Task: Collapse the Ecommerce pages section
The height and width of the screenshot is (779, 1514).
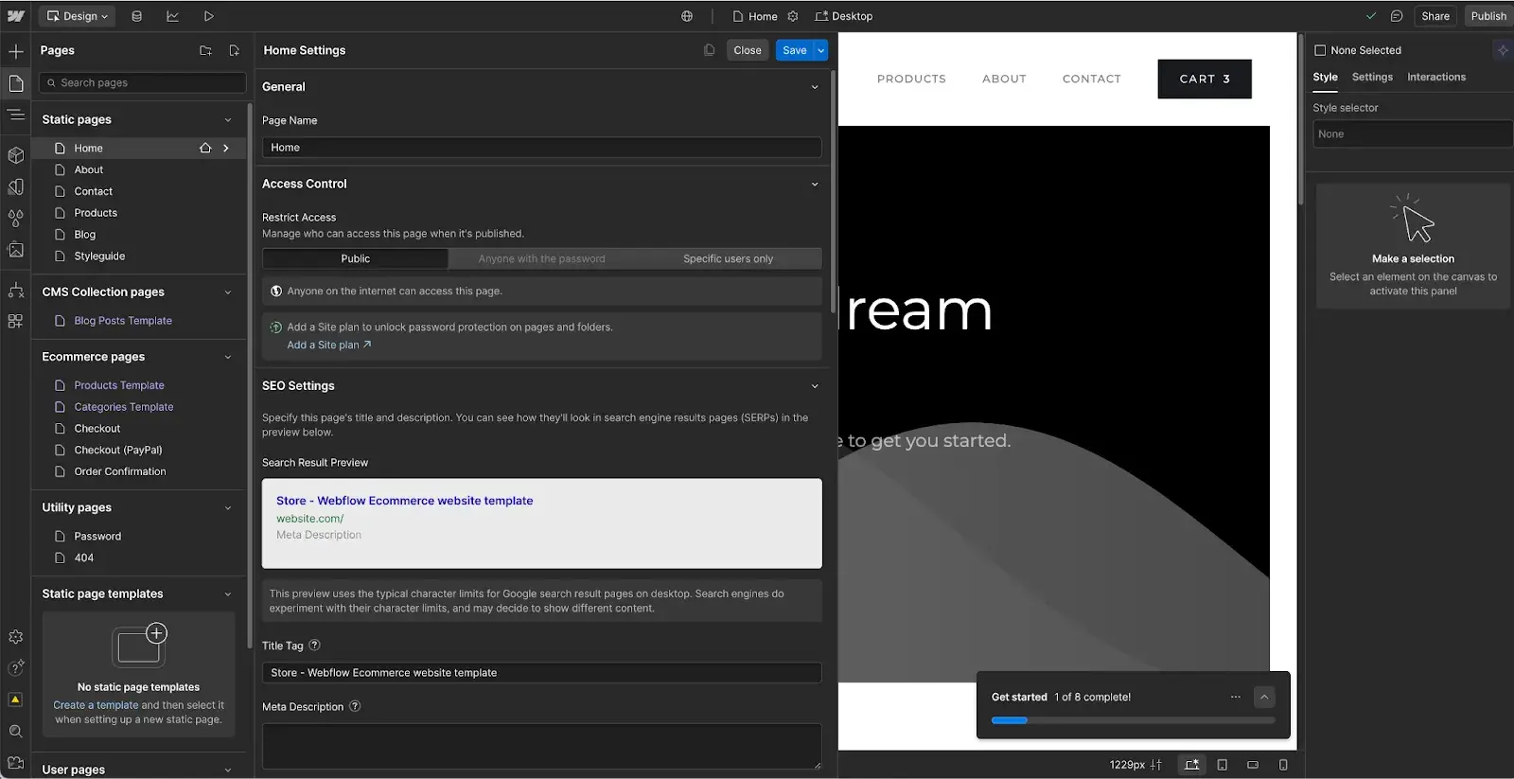Action: click(x=228, y=357)
